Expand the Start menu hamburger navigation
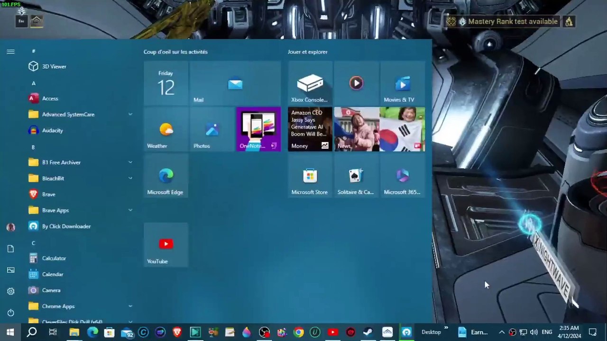607x341 pixels. 10,52
